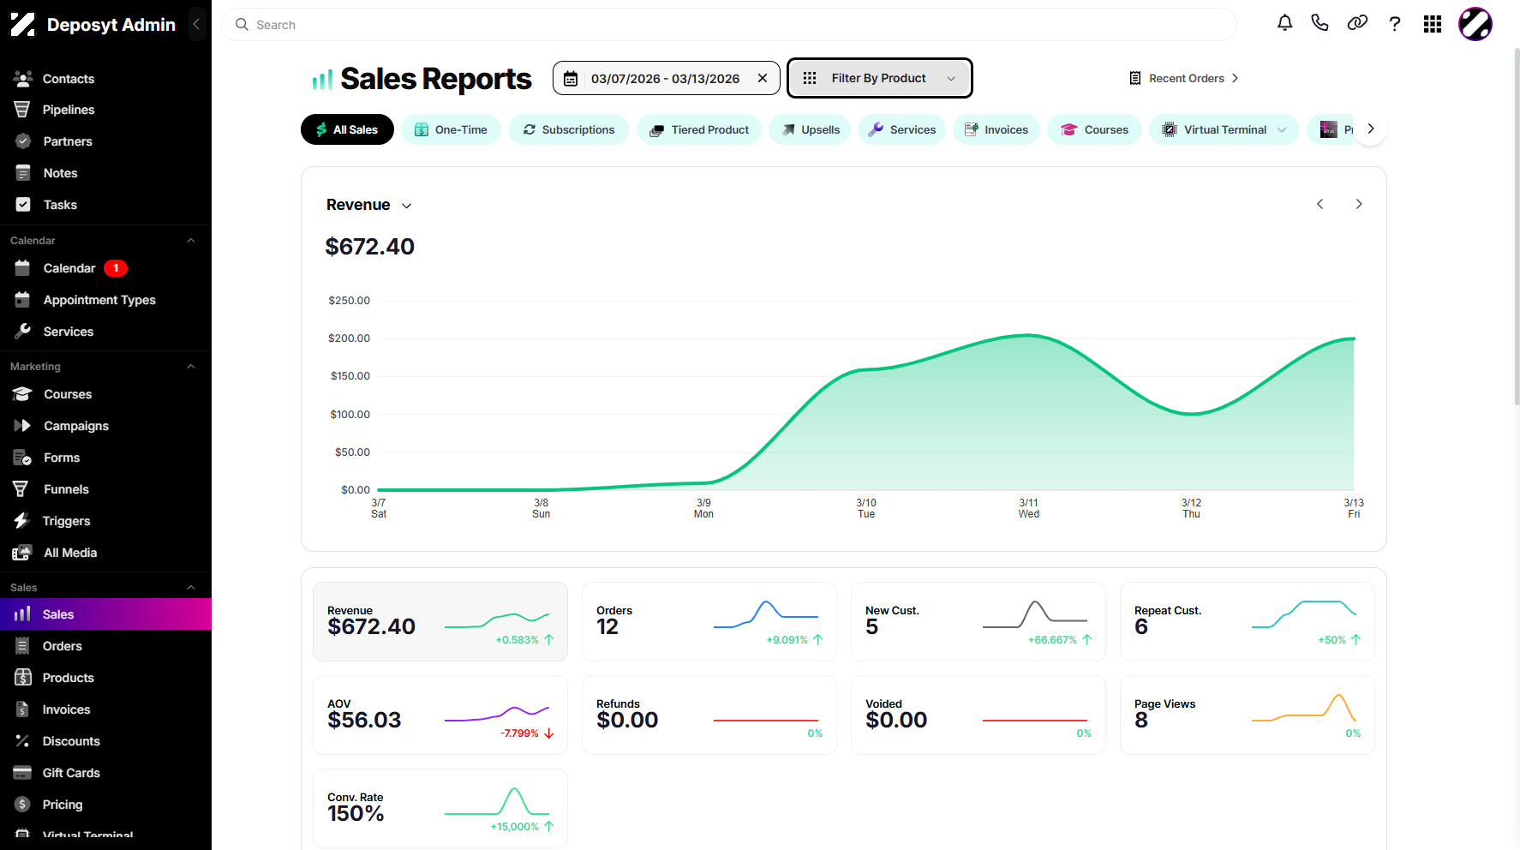Image resolution: width=1520 pixels, height=850 pixels.
Task: Select the All Sales tab
Action: pos(347,129)
